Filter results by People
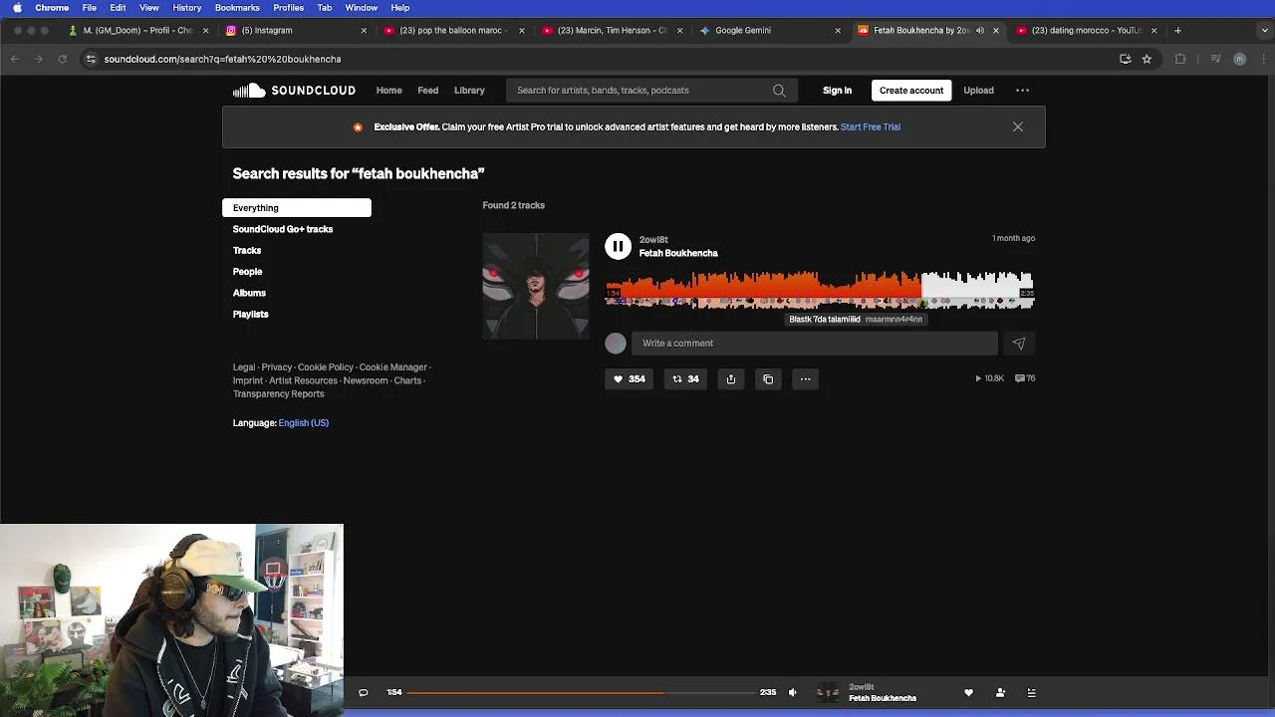Viewport: 1275px width, 717px height. pos(247,272)
